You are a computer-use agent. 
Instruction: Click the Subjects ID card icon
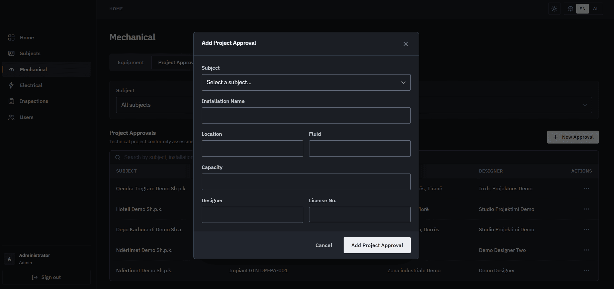pyautogui.click(x=11, y=54)
